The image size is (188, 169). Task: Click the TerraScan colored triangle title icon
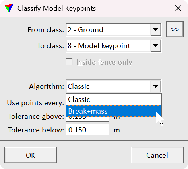[9, 8]
